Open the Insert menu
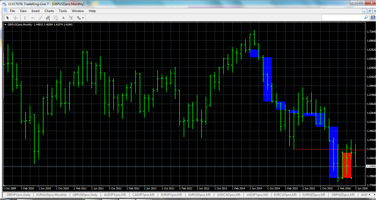 (35, 11)
